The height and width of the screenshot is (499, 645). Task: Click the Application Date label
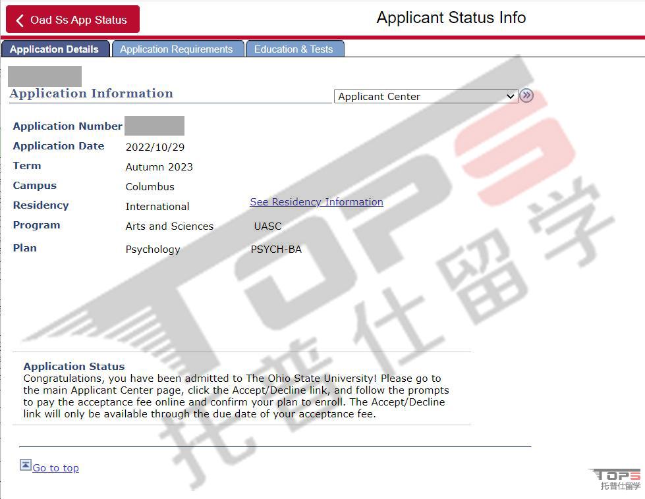pyautogui.click(x=59, y=146)
